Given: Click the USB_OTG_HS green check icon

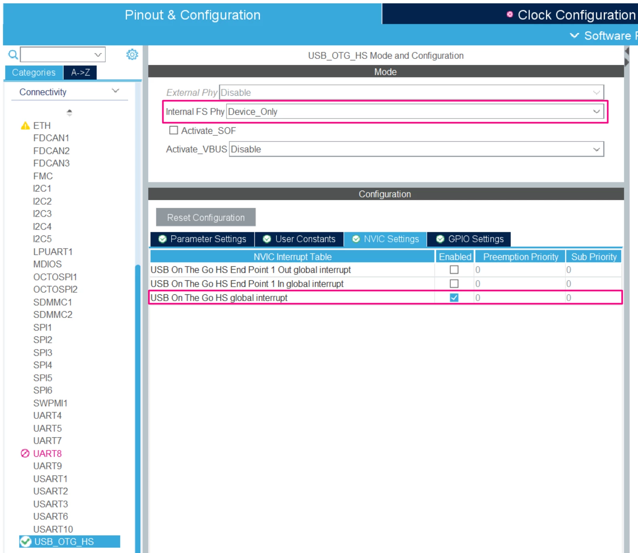Looking at the screenshot, I should point(26,542).
